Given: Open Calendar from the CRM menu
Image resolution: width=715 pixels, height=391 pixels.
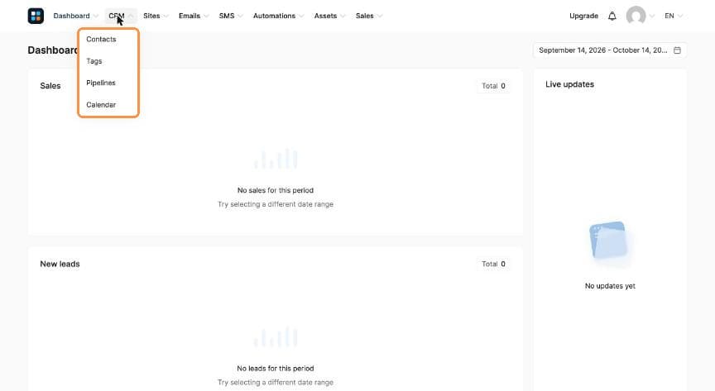Looking at the screenshot, I should (101, 105).
